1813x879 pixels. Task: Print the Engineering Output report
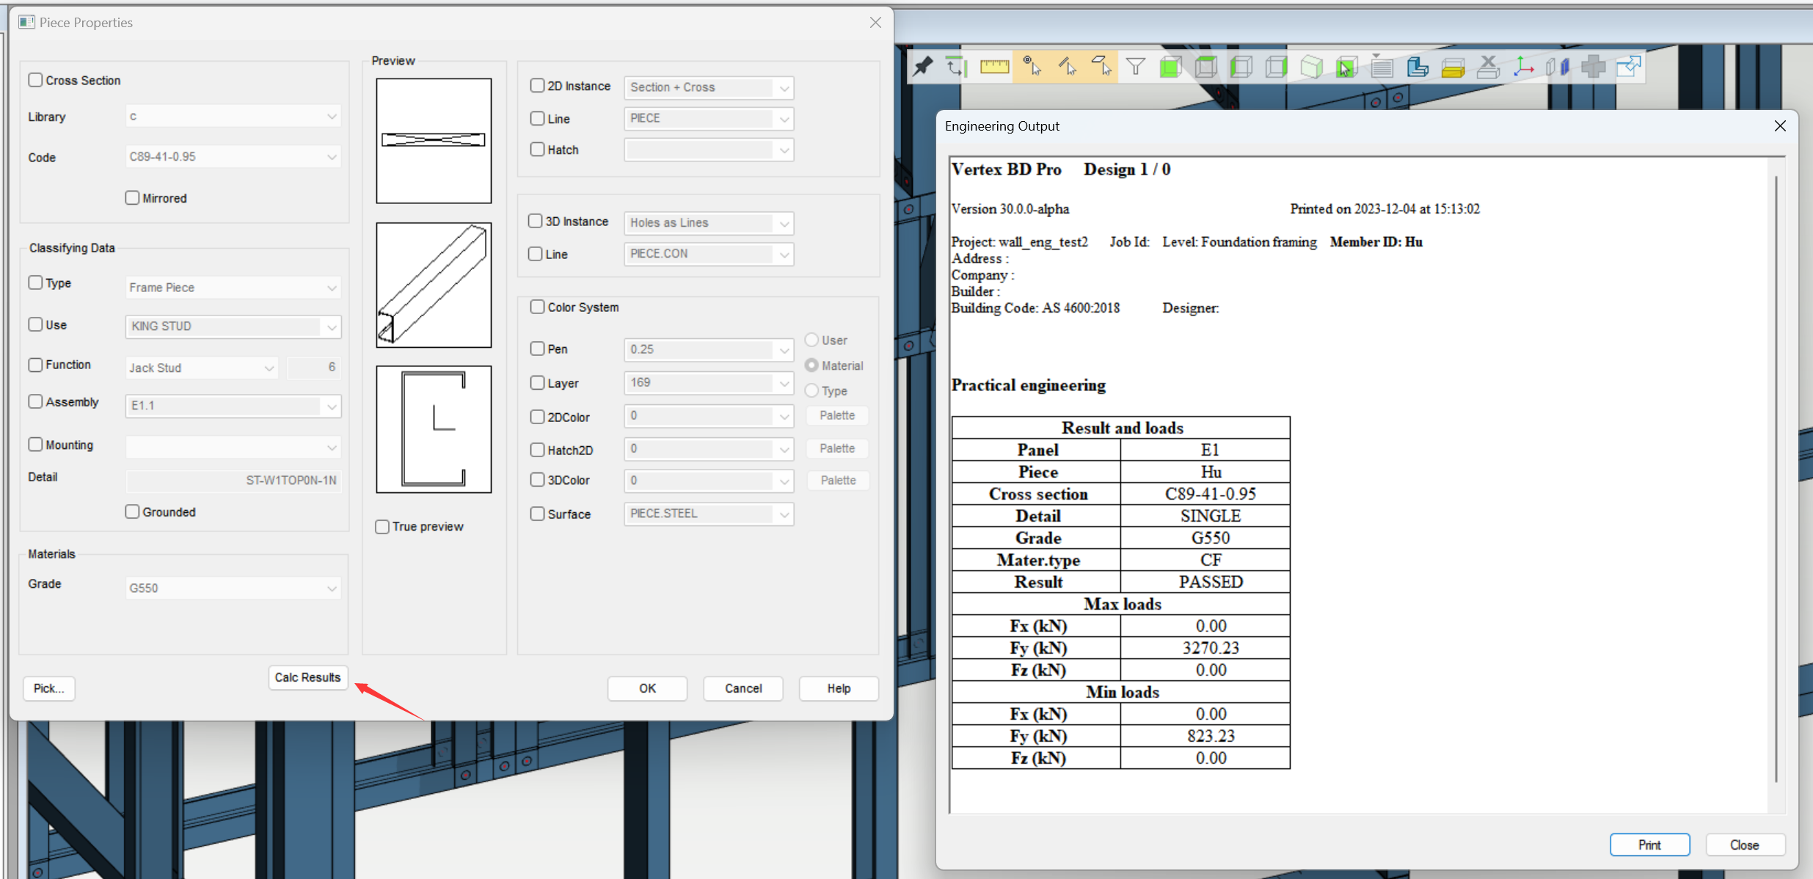point(1649,845)
